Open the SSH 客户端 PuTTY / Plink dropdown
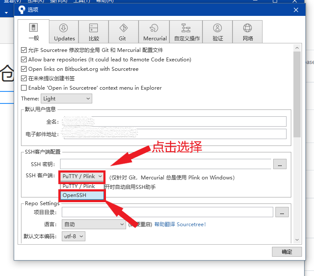This screenshot has height=276, width=314. [82, 176]
